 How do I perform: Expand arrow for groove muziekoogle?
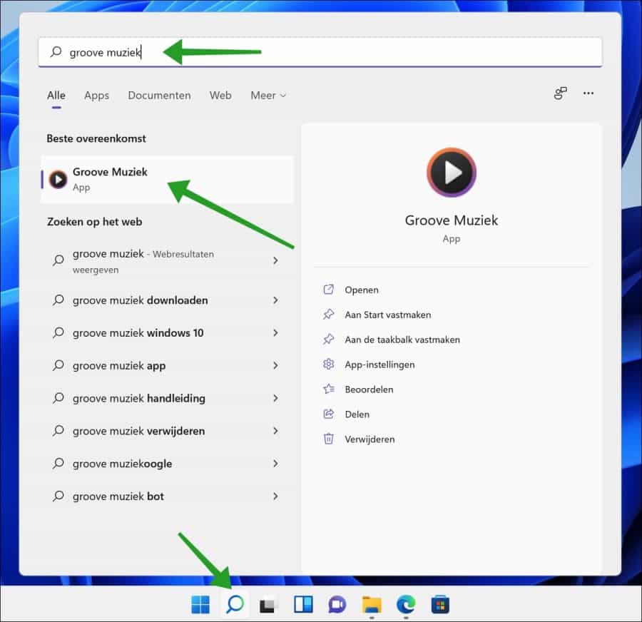coord(275,464)
